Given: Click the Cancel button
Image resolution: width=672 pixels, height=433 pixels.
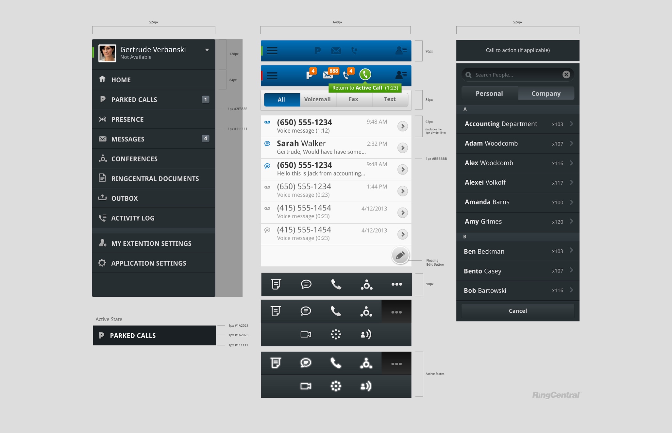Looking at the screenshot, I should pos(518,311).
